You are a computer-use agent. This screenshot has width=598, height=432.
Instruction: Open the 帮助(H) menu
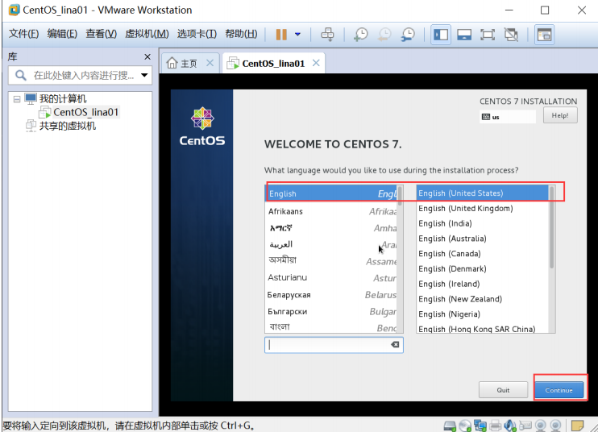point(241,34)
